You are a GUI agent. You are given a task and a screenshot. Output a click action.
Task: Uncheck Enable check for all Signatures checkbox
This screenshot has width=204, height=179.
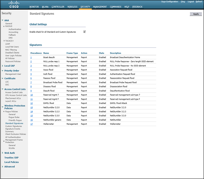(84, 32)
